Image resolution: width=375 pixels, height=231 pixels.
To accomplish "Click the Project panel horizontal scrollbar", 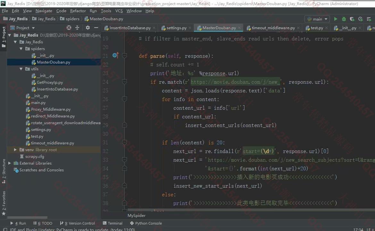I will click(x=27, y=218).
